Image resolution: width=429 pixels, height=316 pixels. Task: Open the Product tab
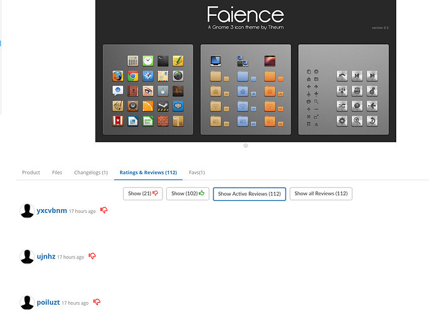[x=31, y=173]
